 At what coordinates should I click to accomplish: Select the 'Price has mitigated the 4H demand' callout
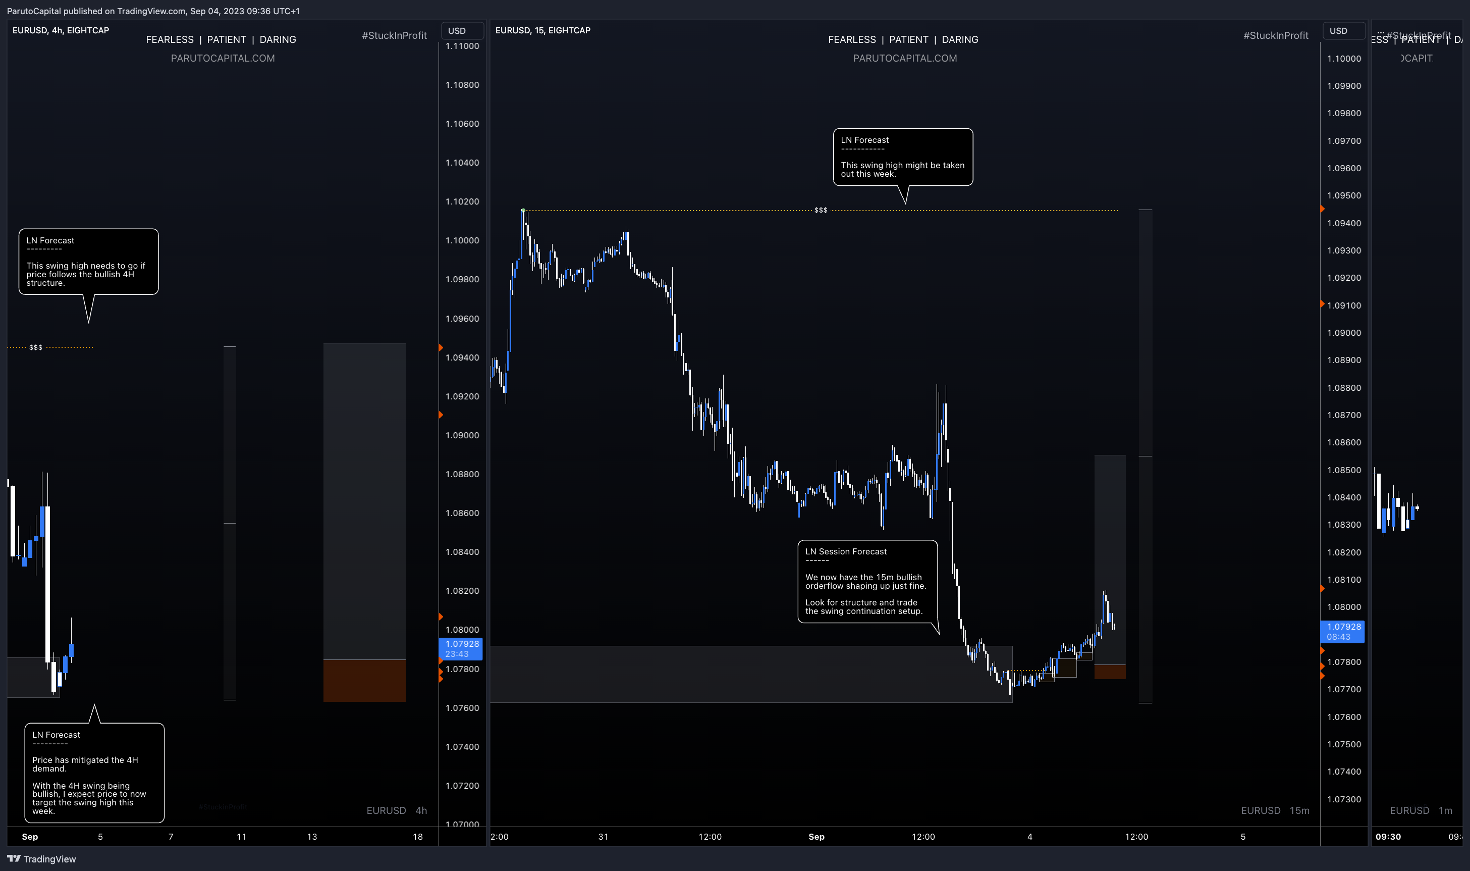click(x=94, y=773)
